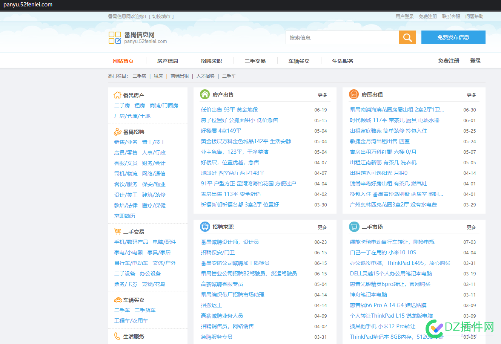This screenshot has width=501, height=344.
Task: Open sidebar category 宠物/花鸟
Action: click(154, 284)
